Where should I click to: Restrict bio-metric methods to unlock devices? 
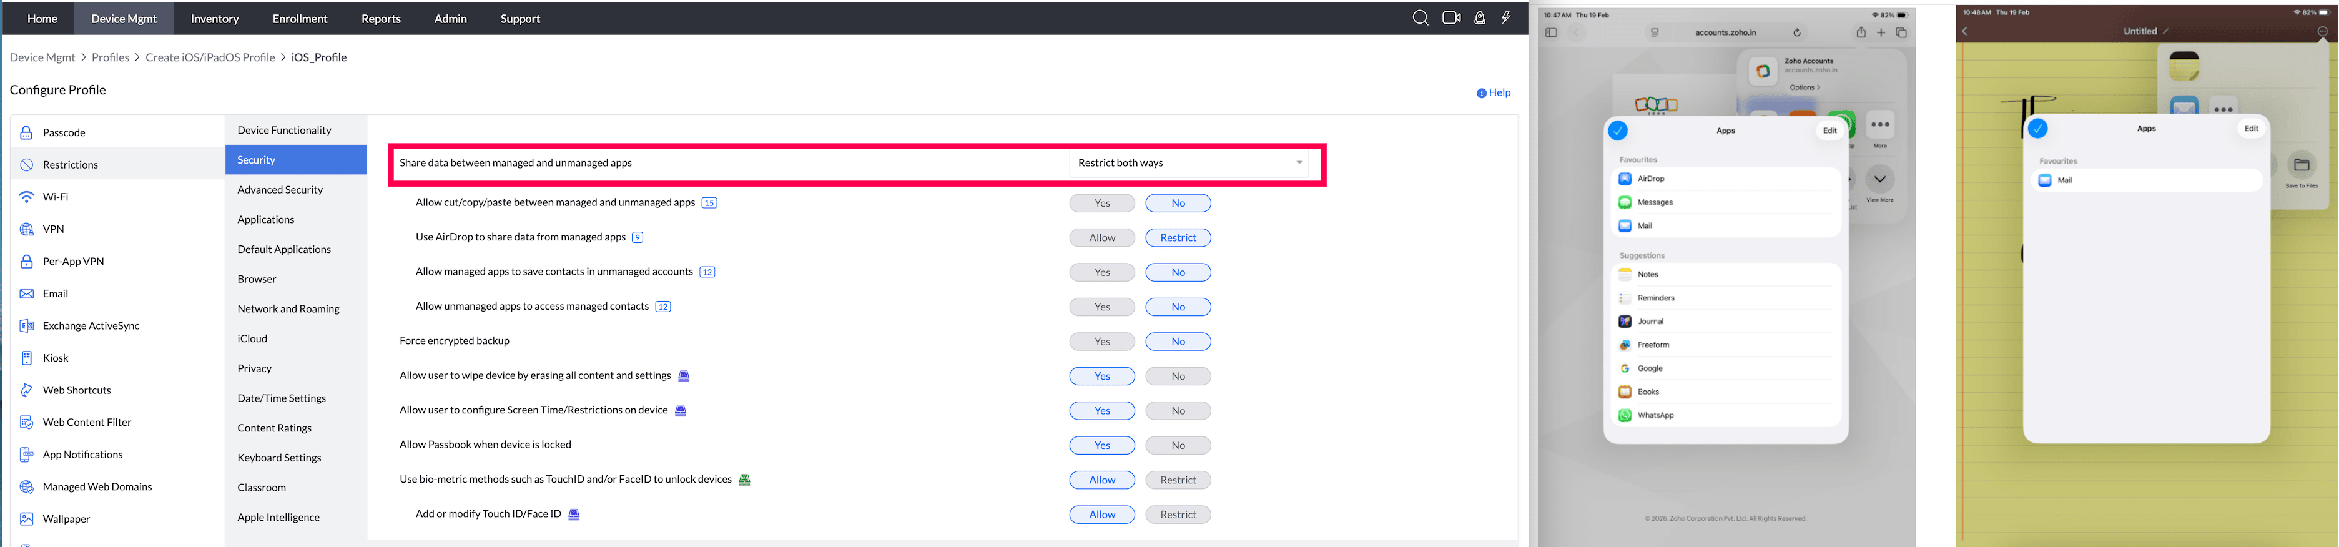(1179, 480)
